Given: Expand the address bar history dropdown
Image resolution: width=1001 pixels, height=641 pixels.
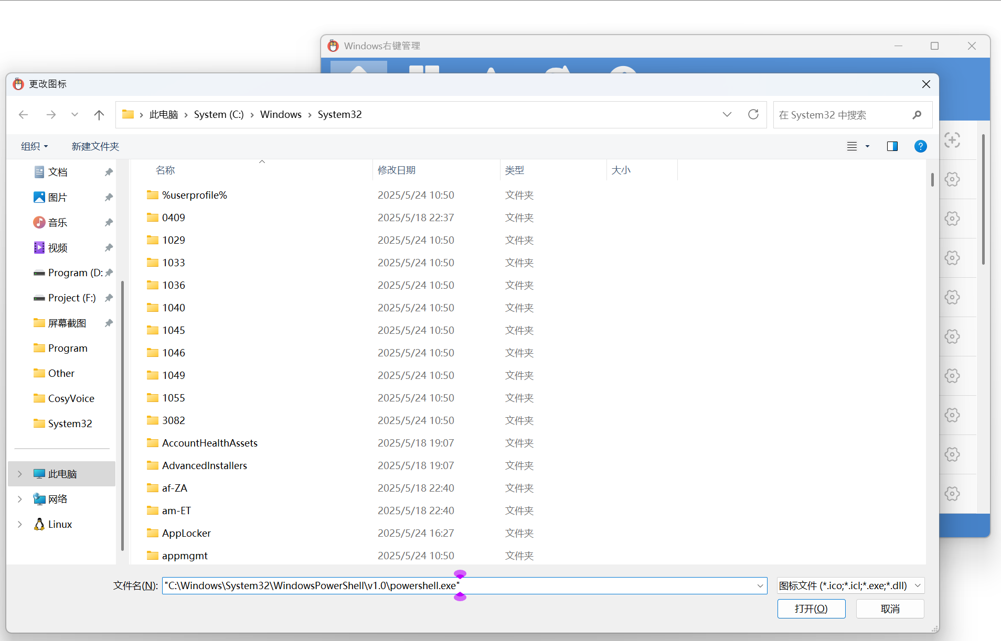Looking at the screenshot, I should pyautogui.click(x=727, y=114).
